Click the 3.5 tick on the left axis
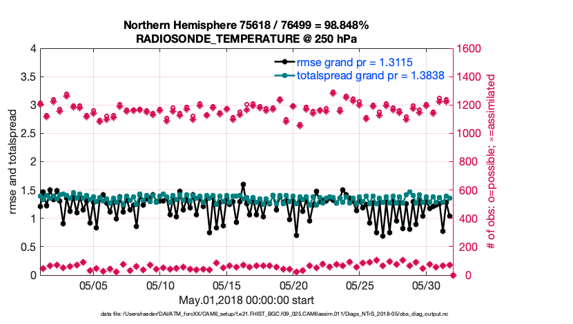The image size is (573, 324). [x=28, y=77]
